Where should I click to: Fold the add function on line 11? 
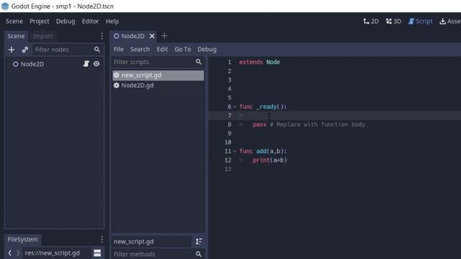pyautogui.click(x=235, y=152)
